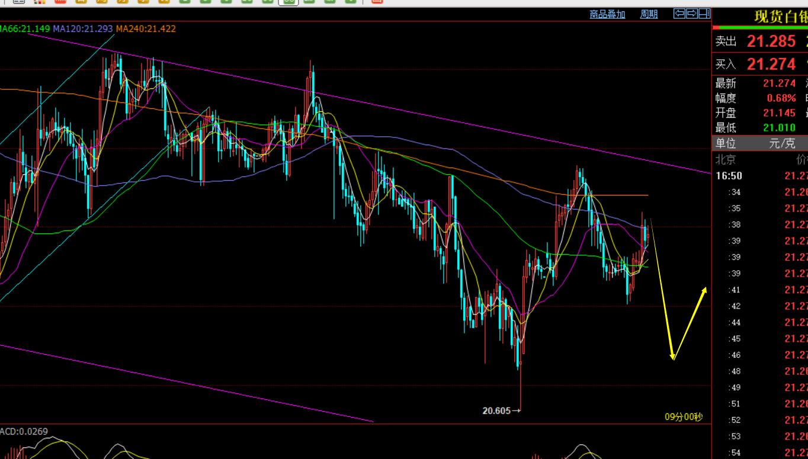Click the 单位 元/克 unit row
Screen dimensions: 808x459
point(760,143)
